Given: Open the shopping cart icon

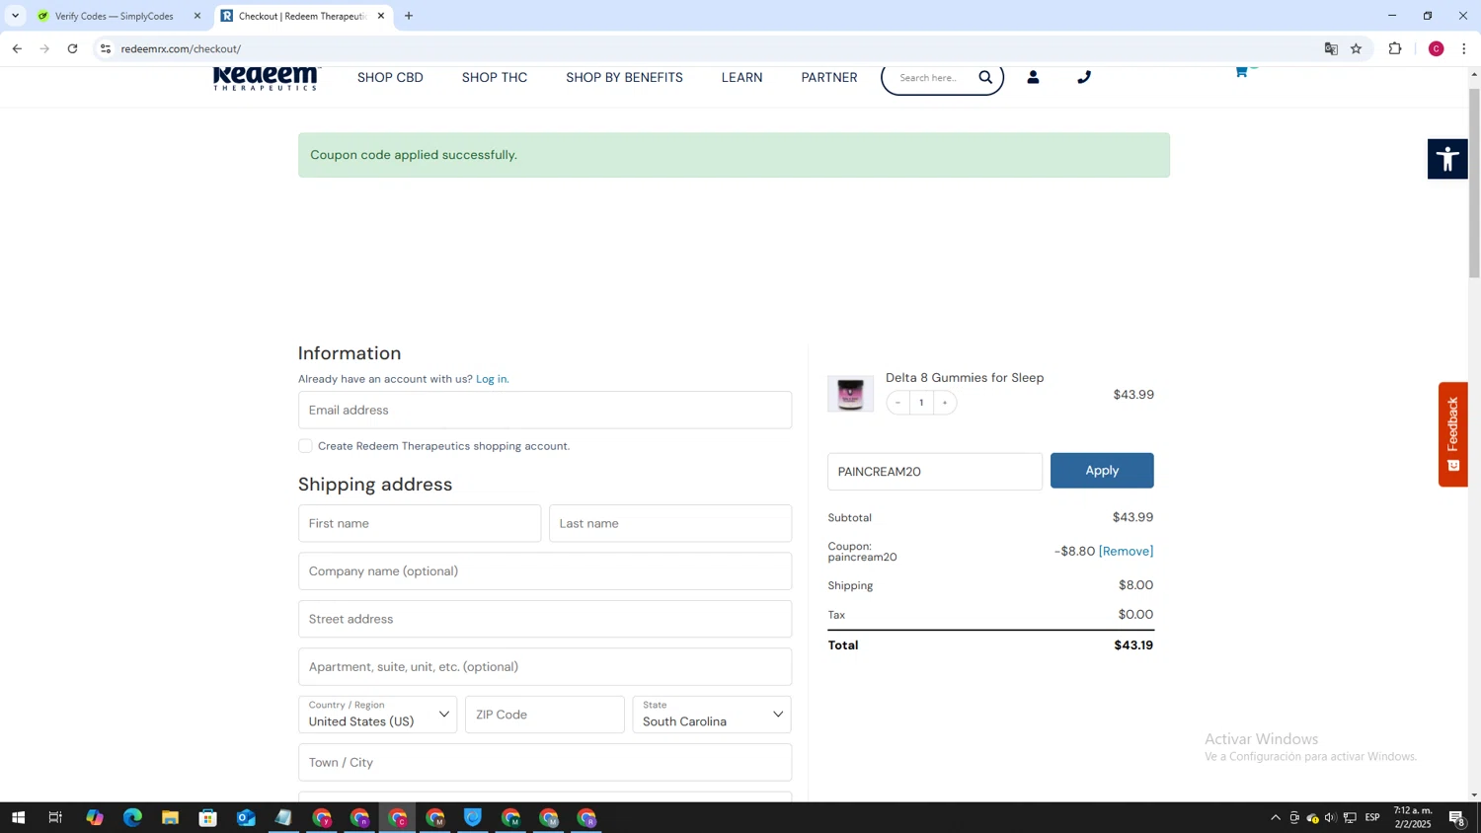Looking at the screenshot, I should point(1241,72).
